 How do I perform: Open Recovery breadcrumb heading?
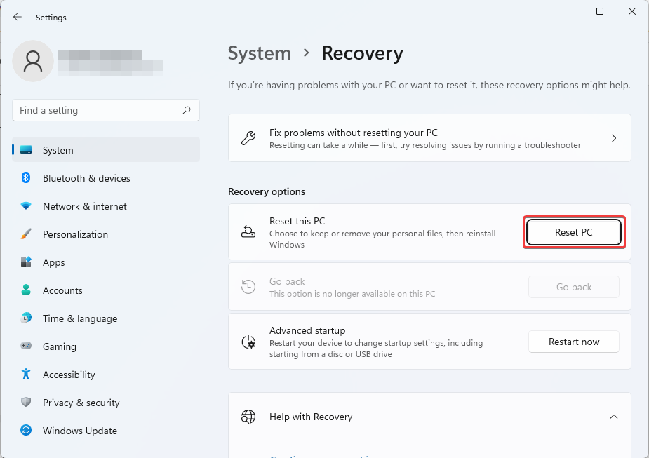362,53
